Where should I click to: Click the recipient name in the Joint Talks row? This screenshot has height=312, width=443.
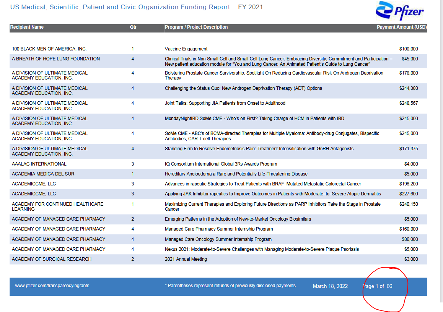click(x=50, y=106)
